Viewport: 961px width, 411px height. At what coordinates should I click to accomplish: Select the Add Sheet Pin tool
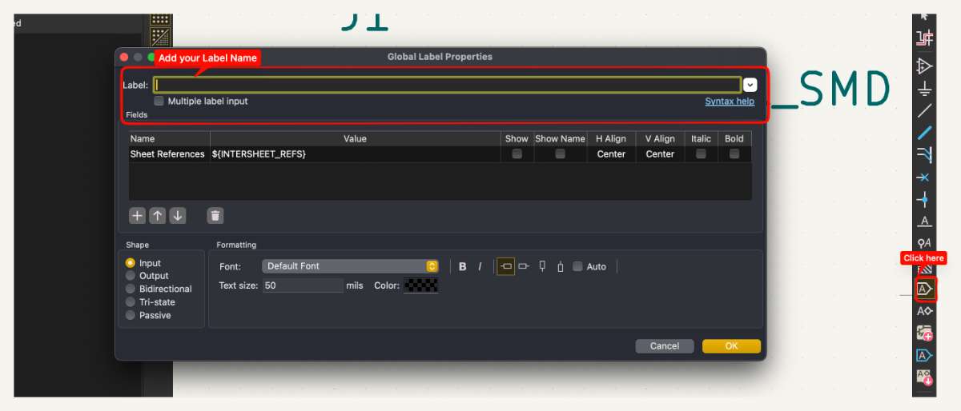tap(925, 355)
